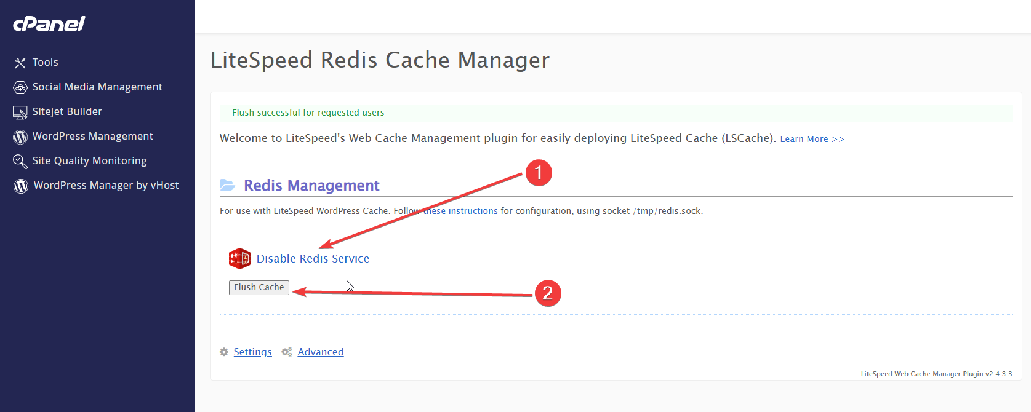
Task: Click the Disable Redis Service link
Action: [313, 259]
